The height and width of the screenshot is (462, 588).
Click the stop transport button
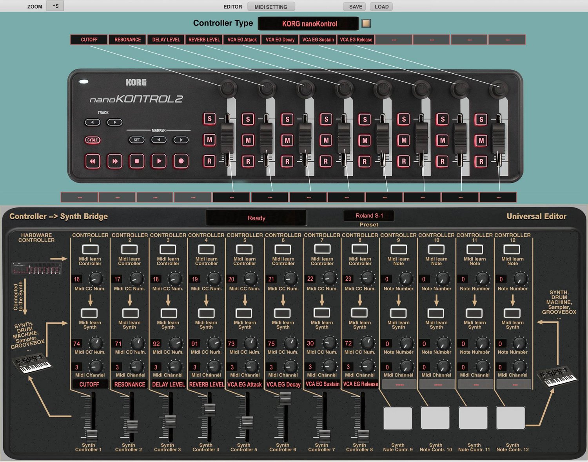click(137, 161)
